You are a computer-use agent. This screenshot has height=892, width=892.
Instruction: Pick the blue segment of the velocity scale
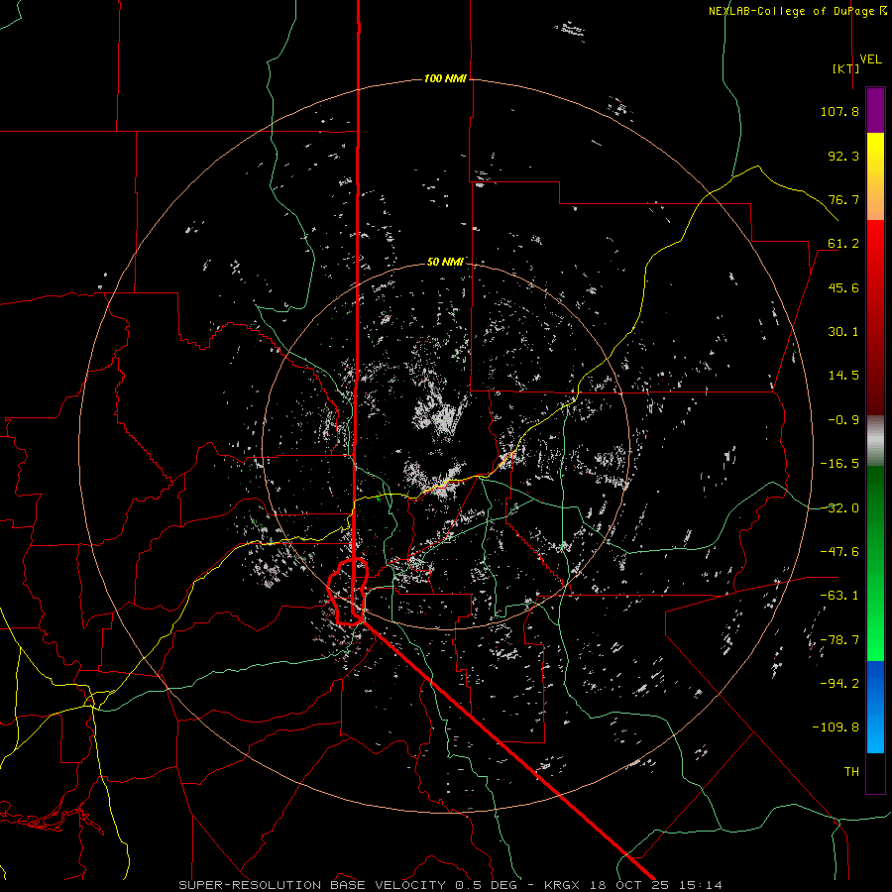(x=875, y=707)
